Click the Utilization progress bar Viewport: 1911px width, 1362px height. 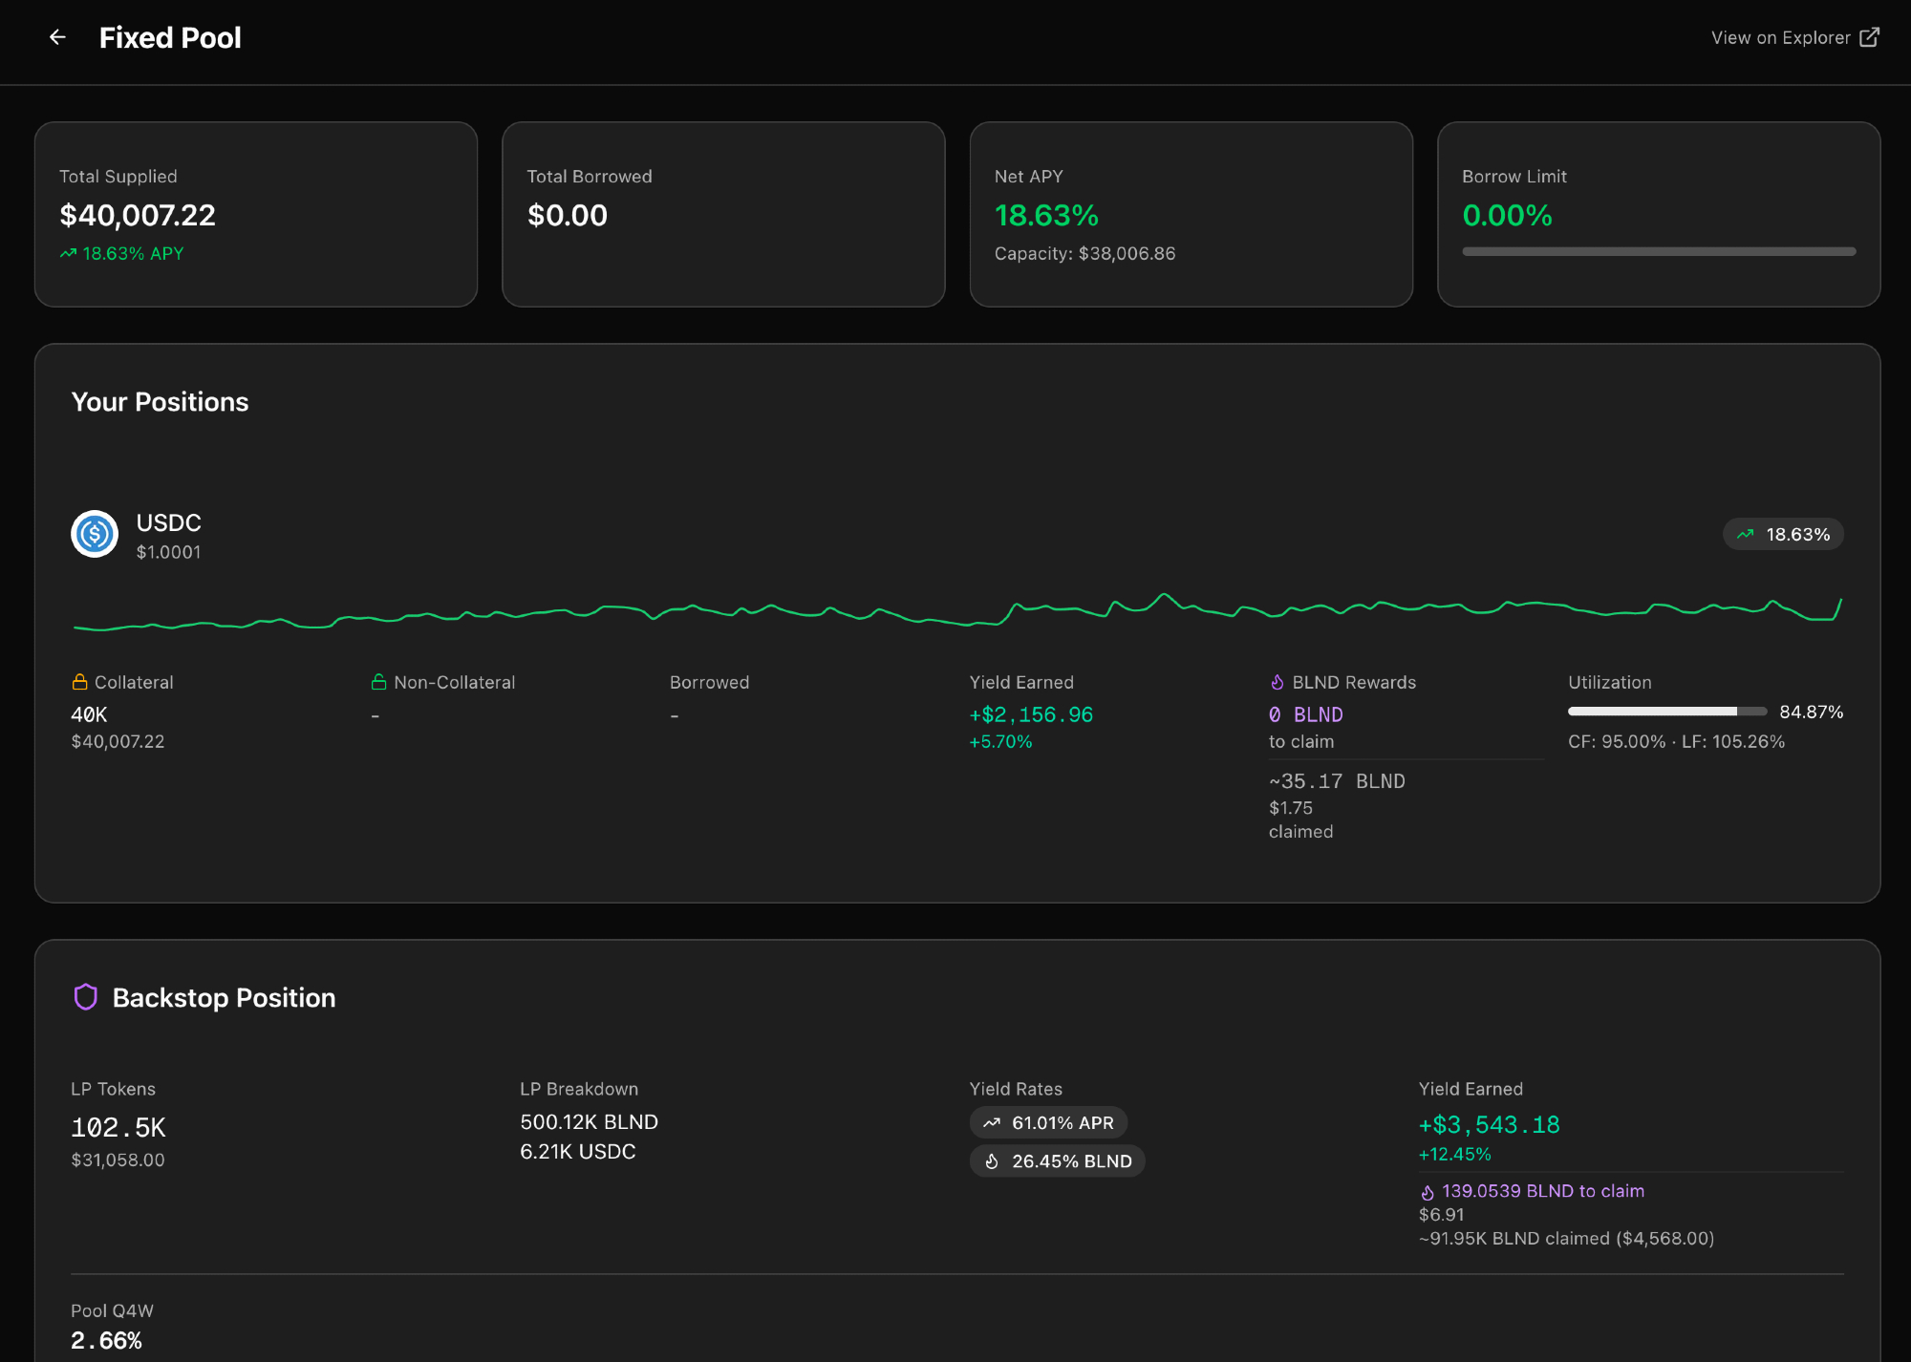(1666, 712)
